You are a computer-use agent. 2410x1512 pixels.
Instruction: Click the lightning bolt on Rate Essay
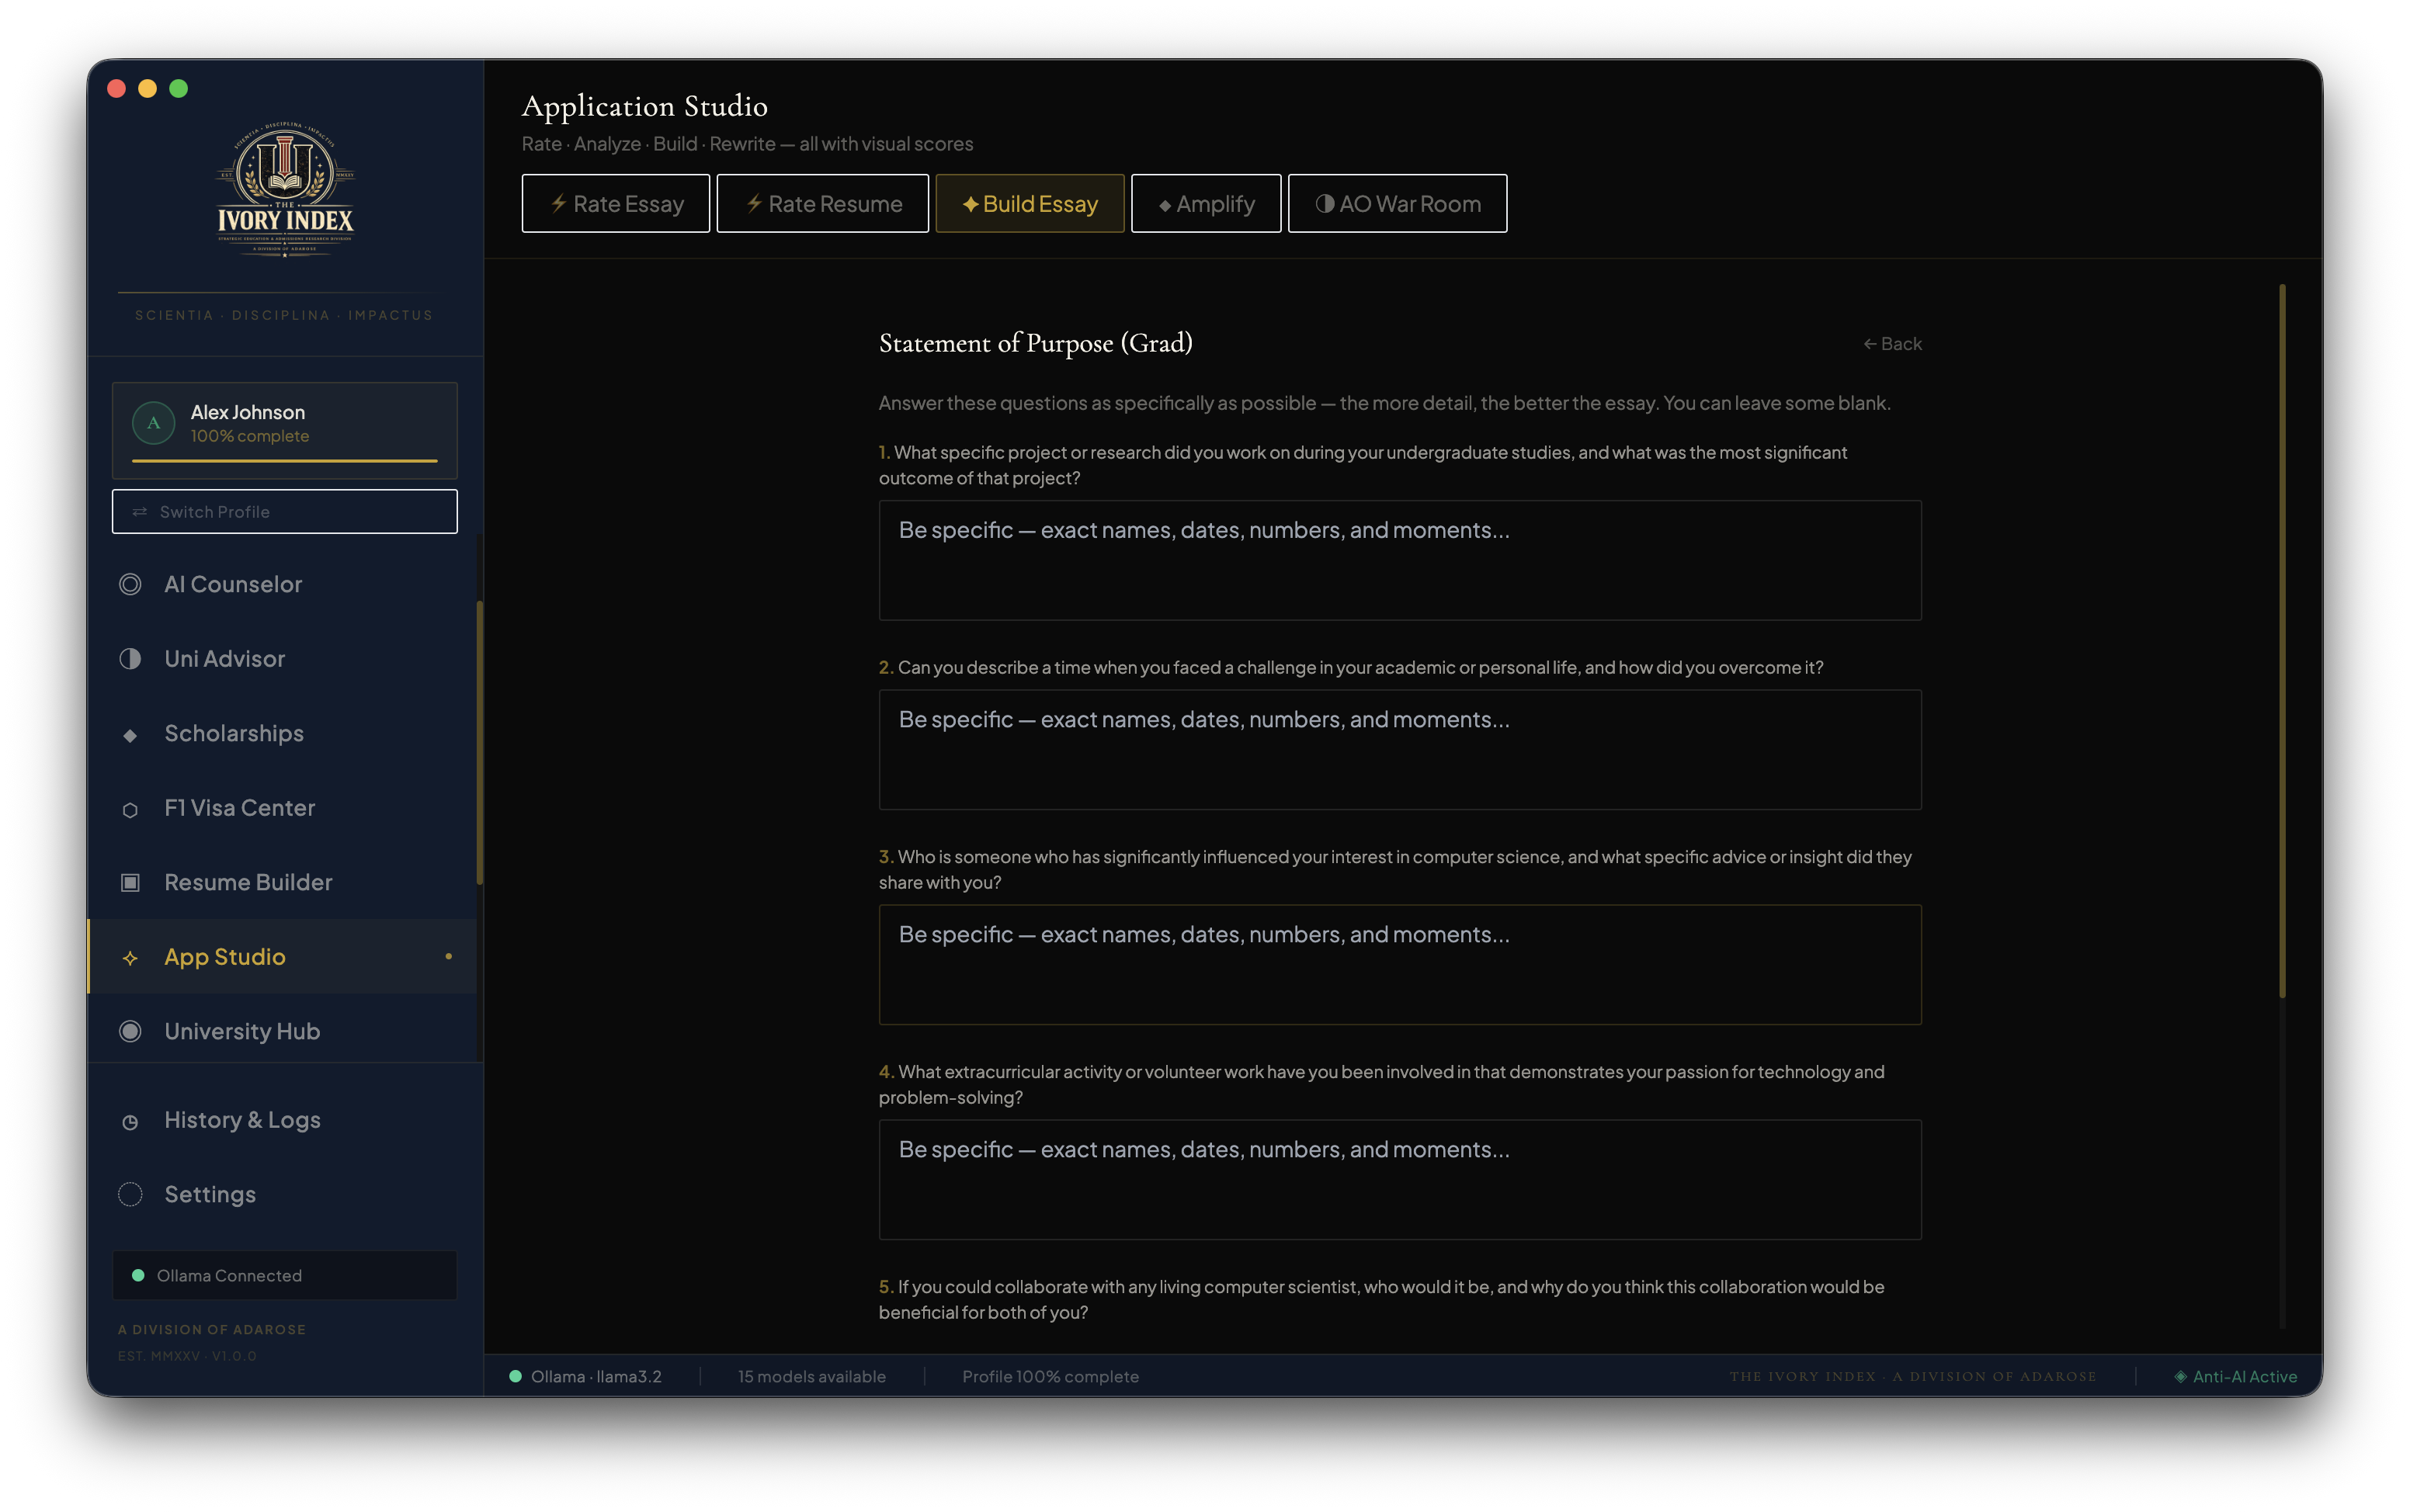point(559,203)
